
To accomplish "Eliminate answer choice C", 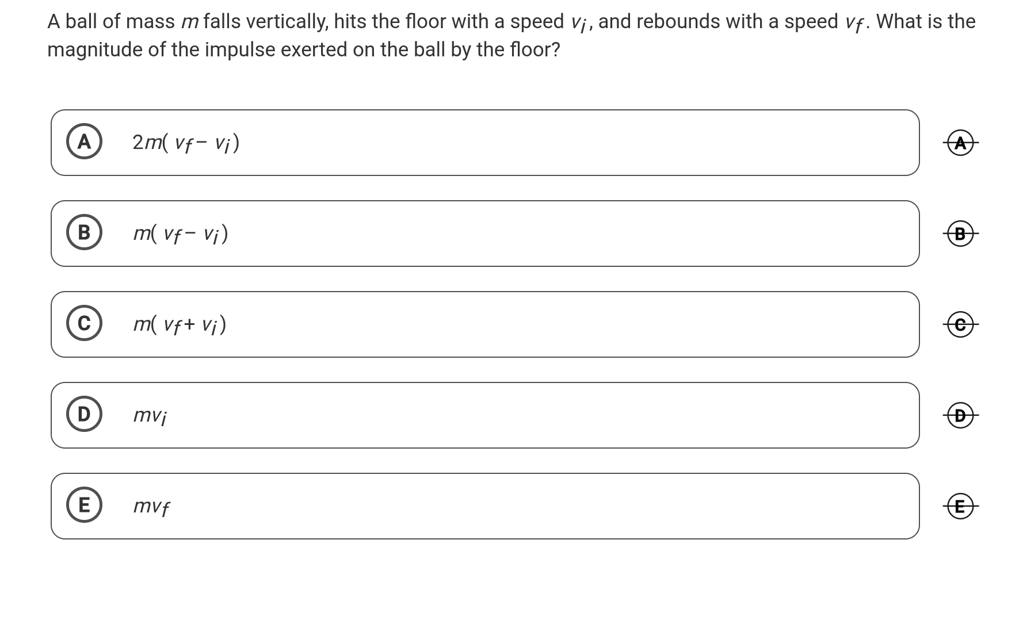I will tap(960, 324).
